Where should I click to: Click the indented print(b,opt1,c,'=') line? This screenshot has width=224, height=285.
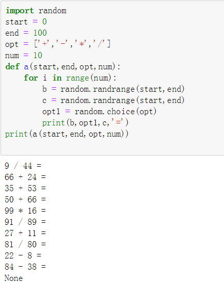click(x=86, y=123)
